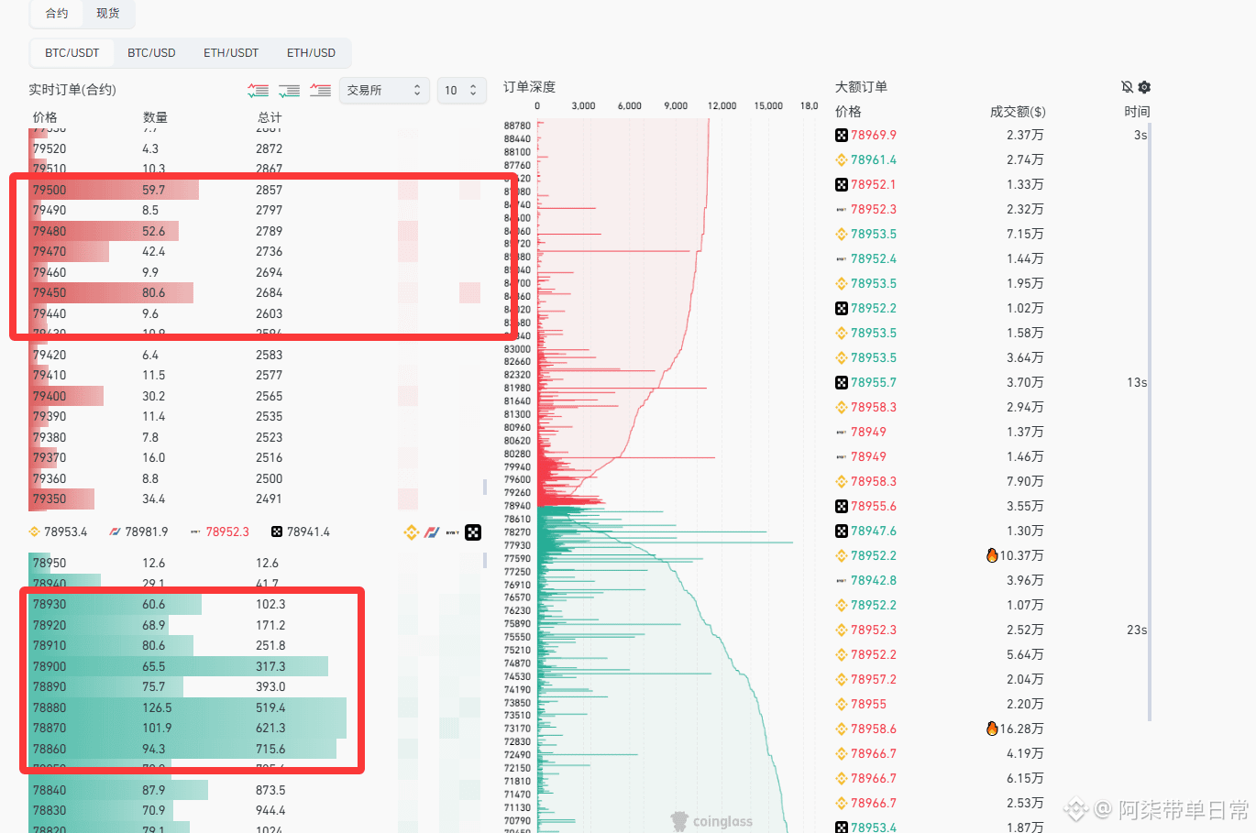
Task: Switch to the 合约 tab
Action: pos(57,13)
